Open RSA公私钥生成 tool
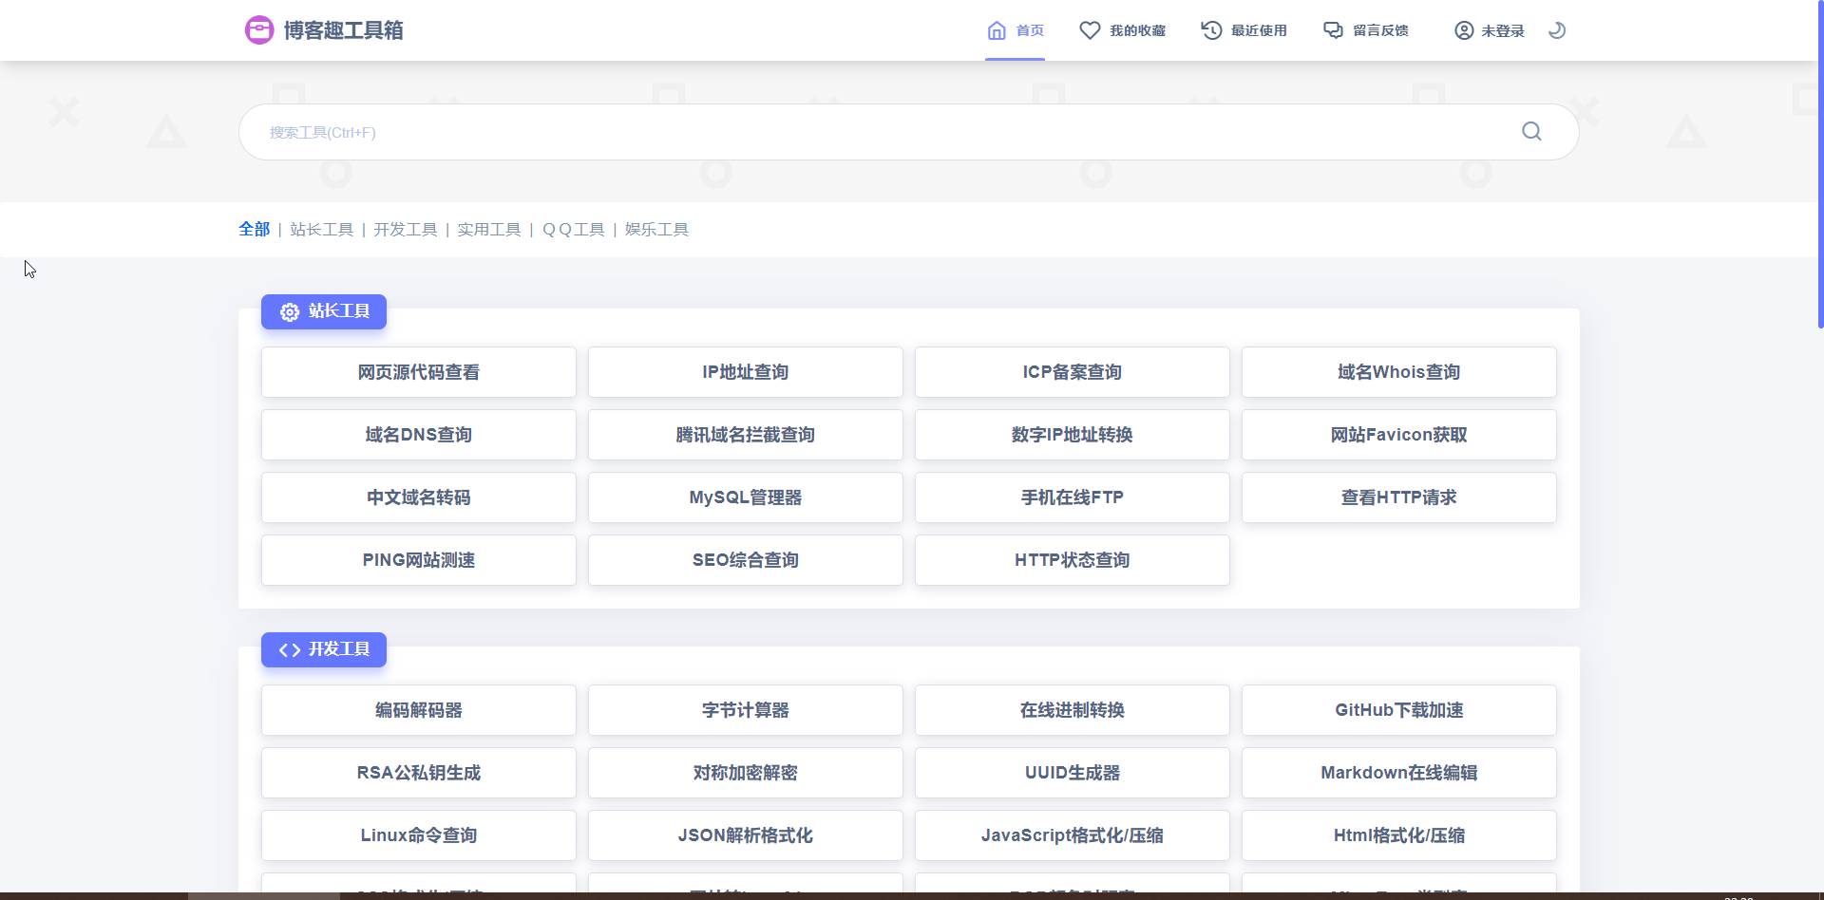Viewport: 1824px width, 900px height. 419,773
